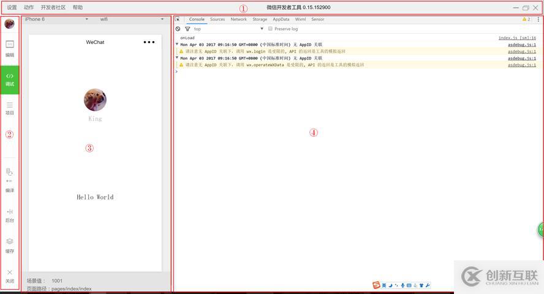Switch to the Network tab

pyautogui.click(x=239, y=20)
